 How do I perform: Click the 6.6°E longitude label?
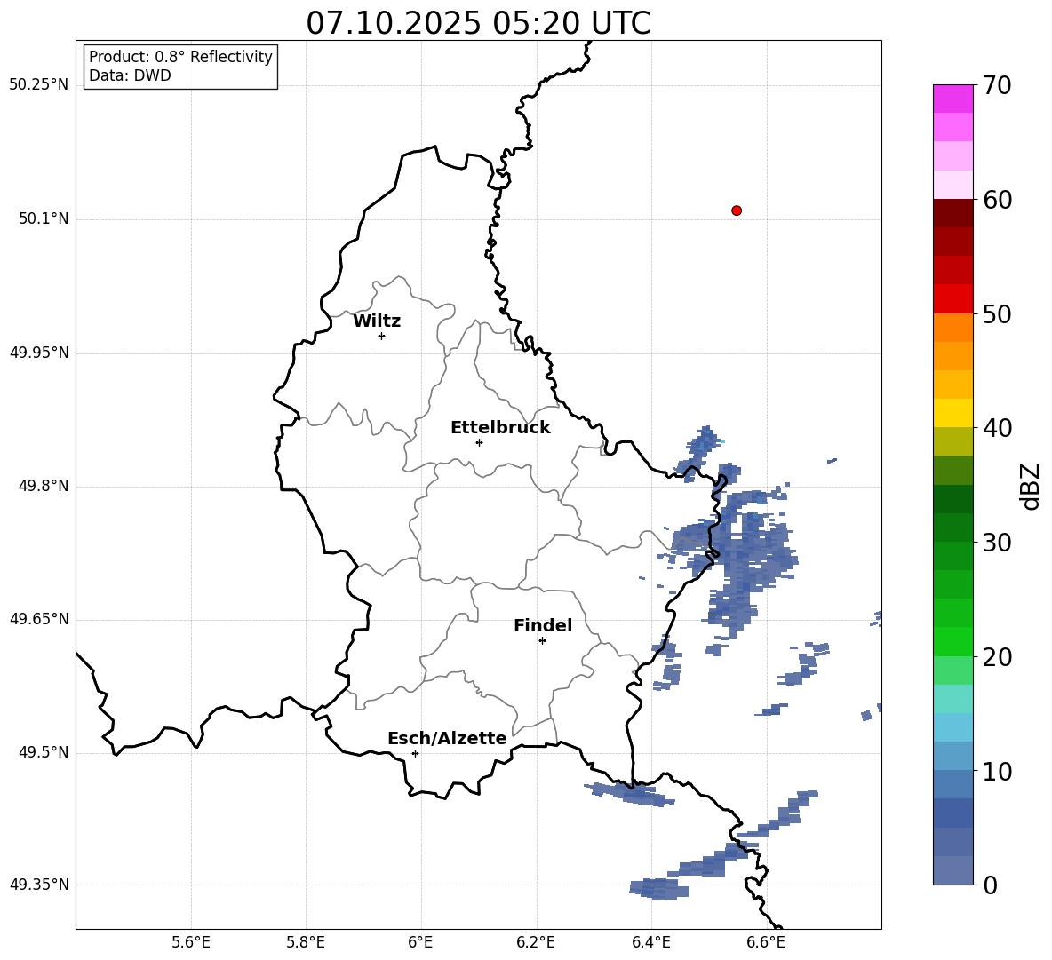click(x=766, y=942)
